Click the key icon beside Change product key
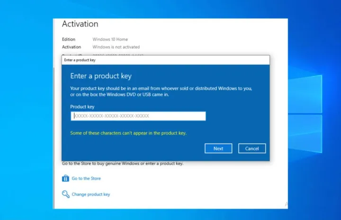Image resolution: width=341 pixels, height=220 pixels. tap(65, 194)
